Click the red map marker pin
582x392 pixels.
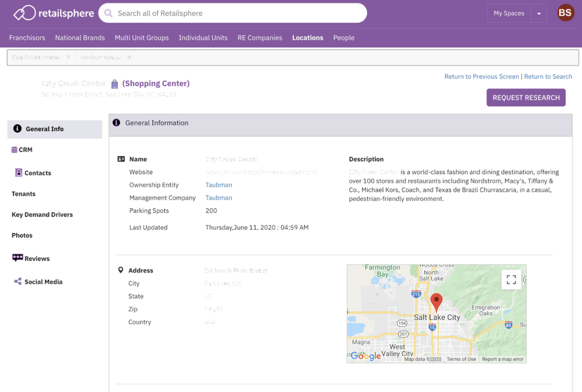436,302
